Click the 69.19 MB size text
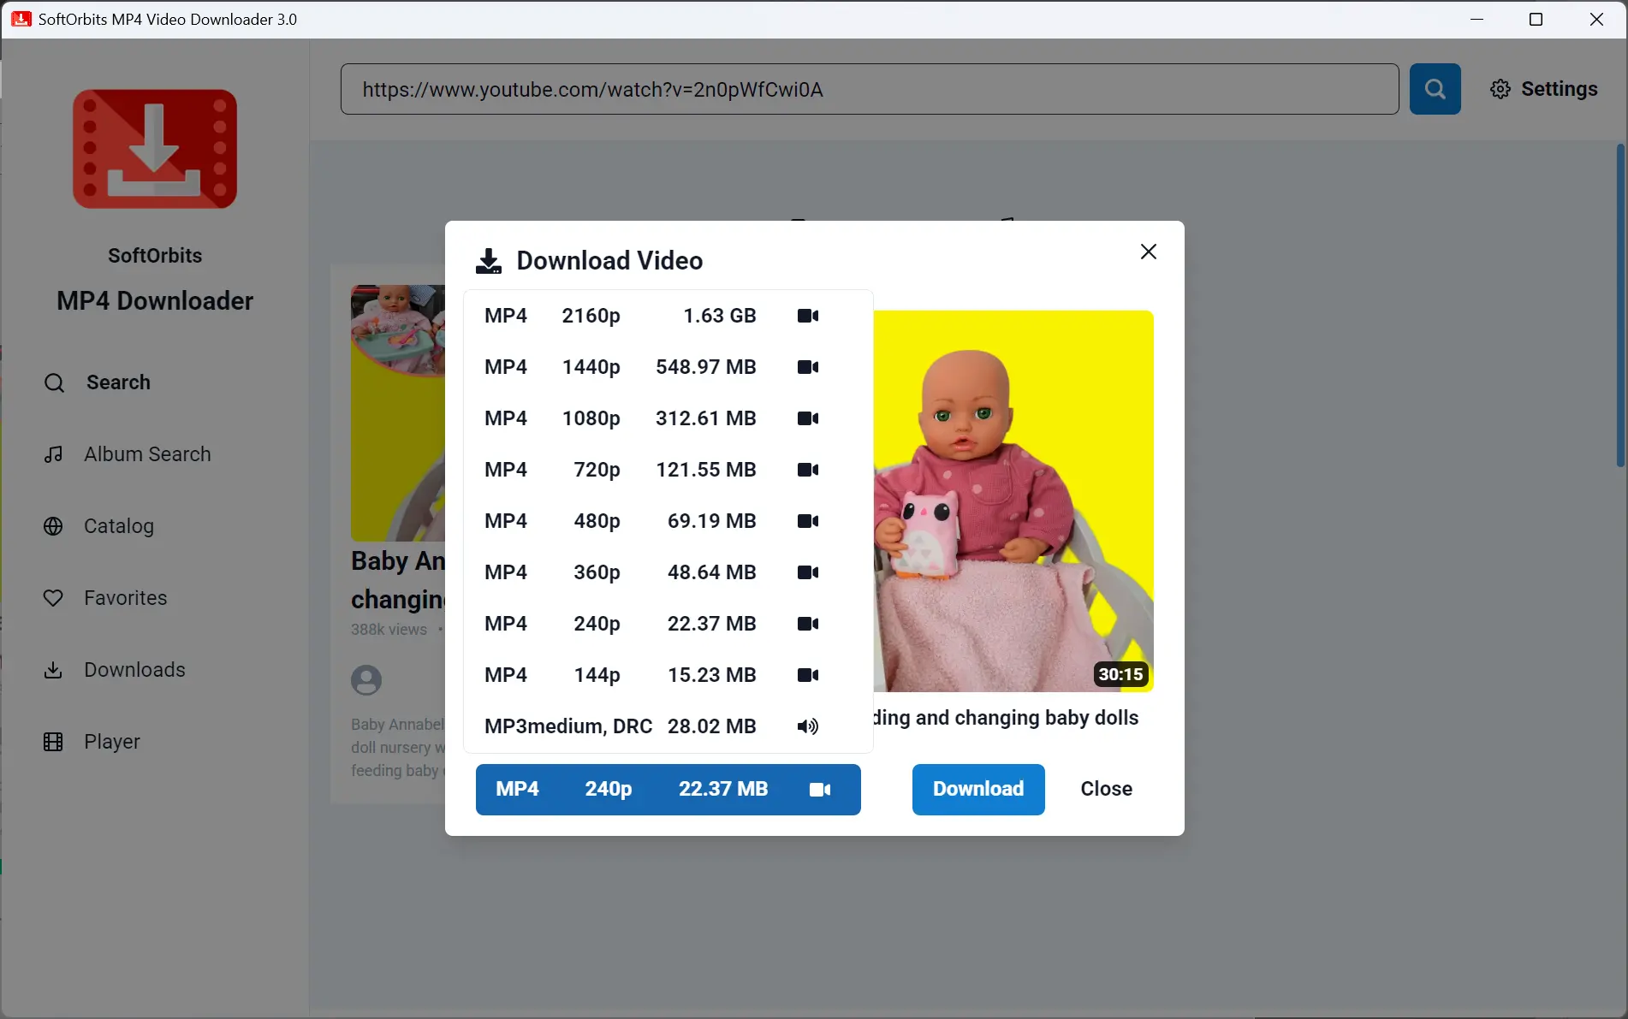1628x1019 pixels. pos(711,521)
